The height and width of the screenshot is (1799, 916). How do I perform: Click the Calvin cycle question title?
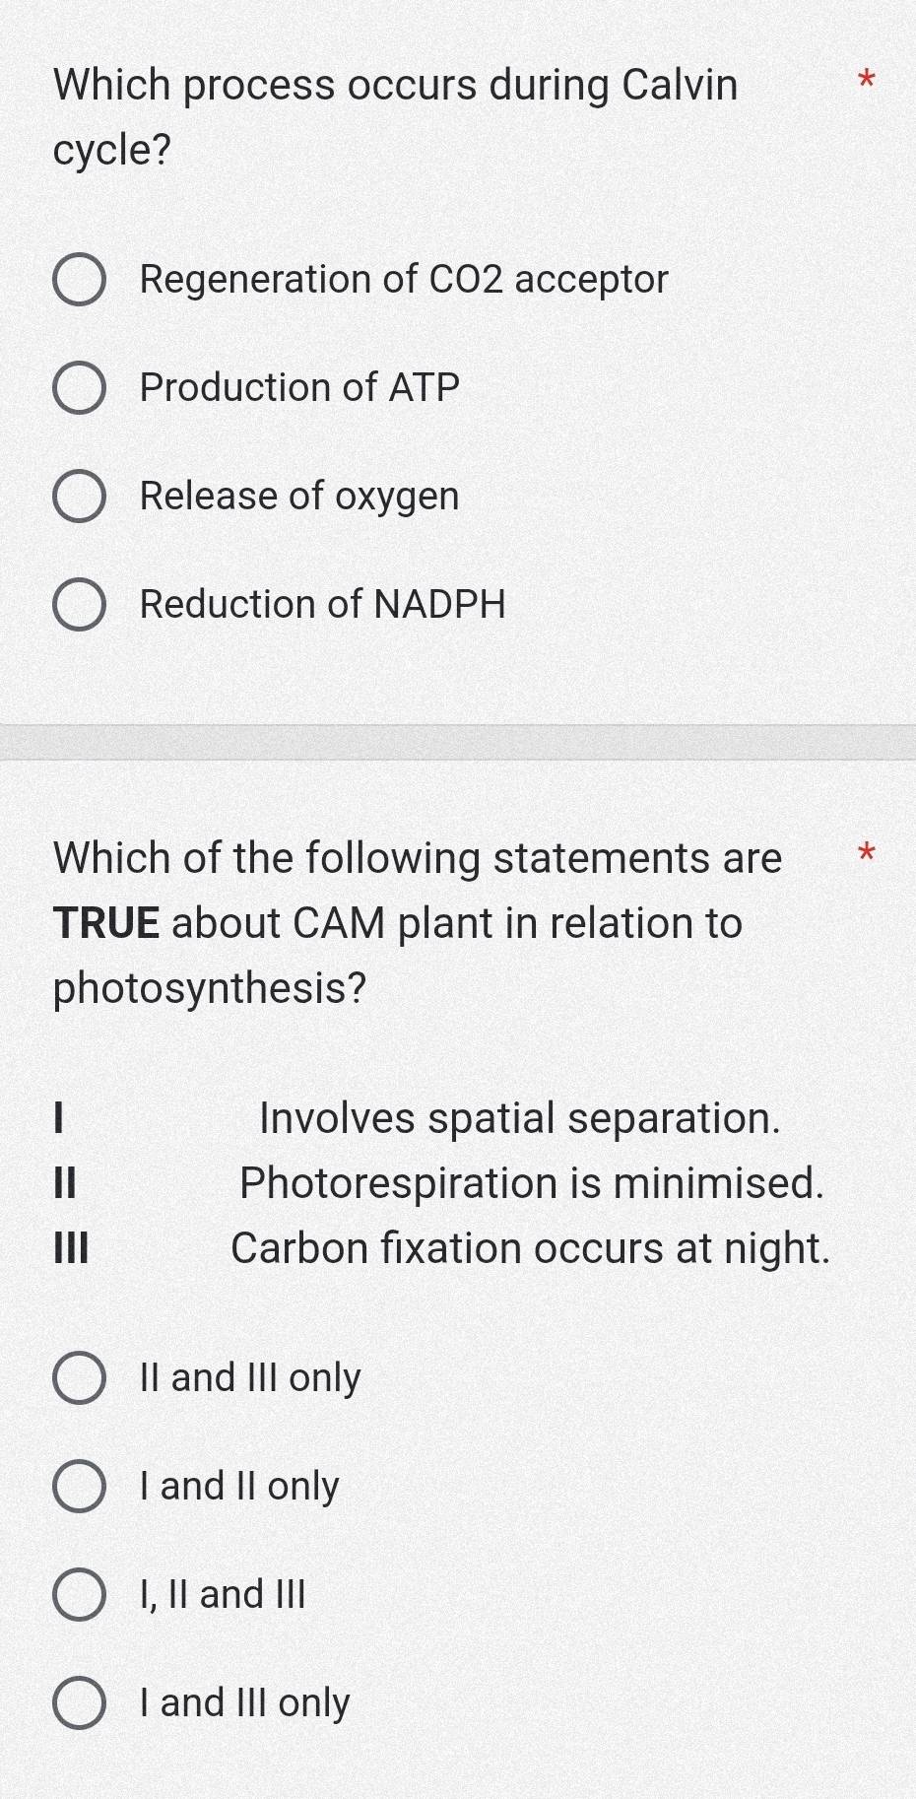[395, 116]
